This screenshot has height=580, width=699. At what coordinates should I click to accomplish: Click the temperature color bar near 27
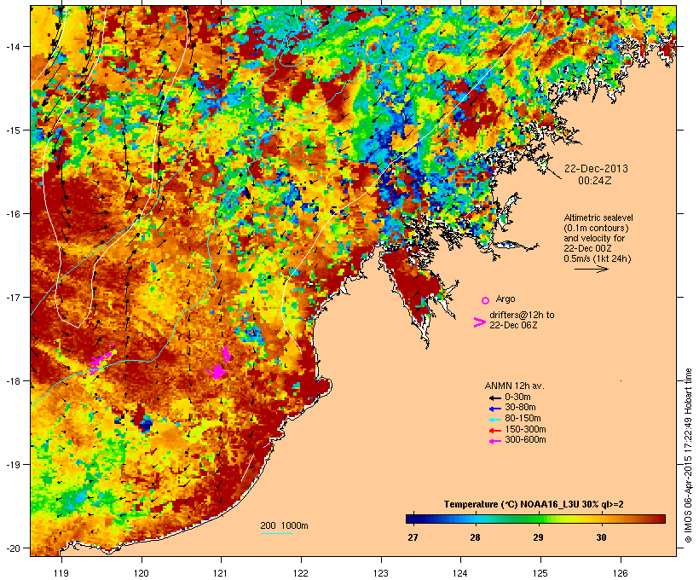point(413,519)
